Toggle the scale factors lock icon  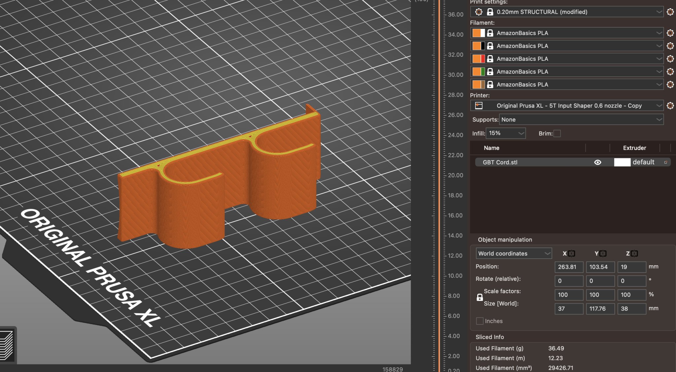[x=480, y=297]
